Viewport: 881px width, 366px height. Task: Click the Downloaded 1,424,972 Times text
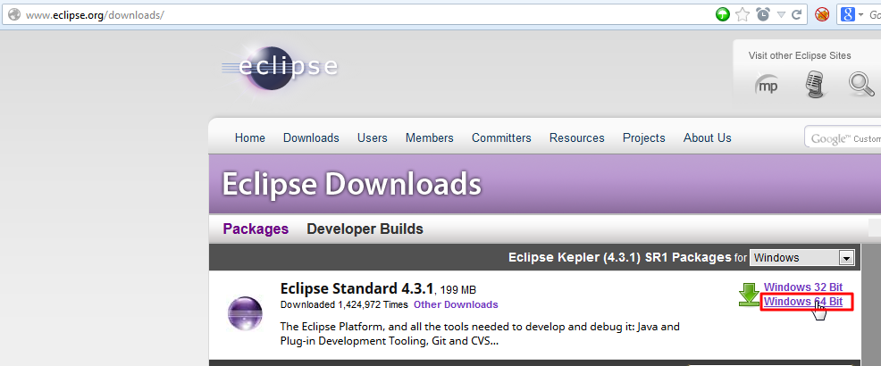[344, 304]
